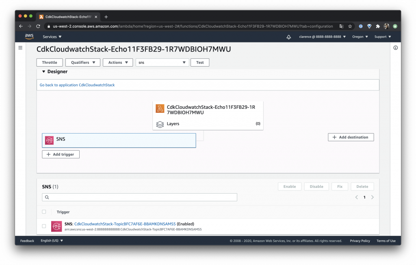Focus the SNS trigger search field
This screenshot has height=265, width=416.
140,197
